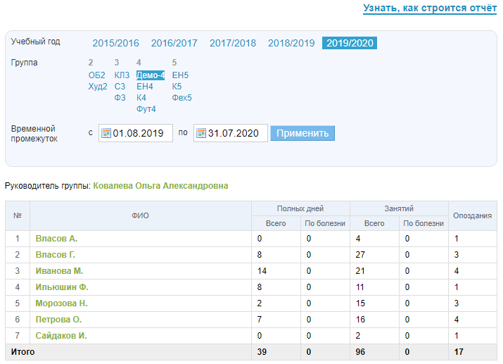Select academic year 2015/2016

coord(115,43)
